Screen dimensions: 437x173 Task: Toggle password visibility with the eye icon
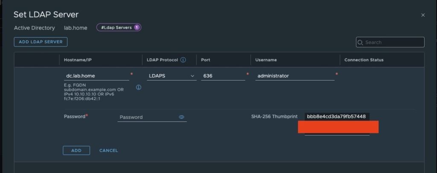point(181,117)
